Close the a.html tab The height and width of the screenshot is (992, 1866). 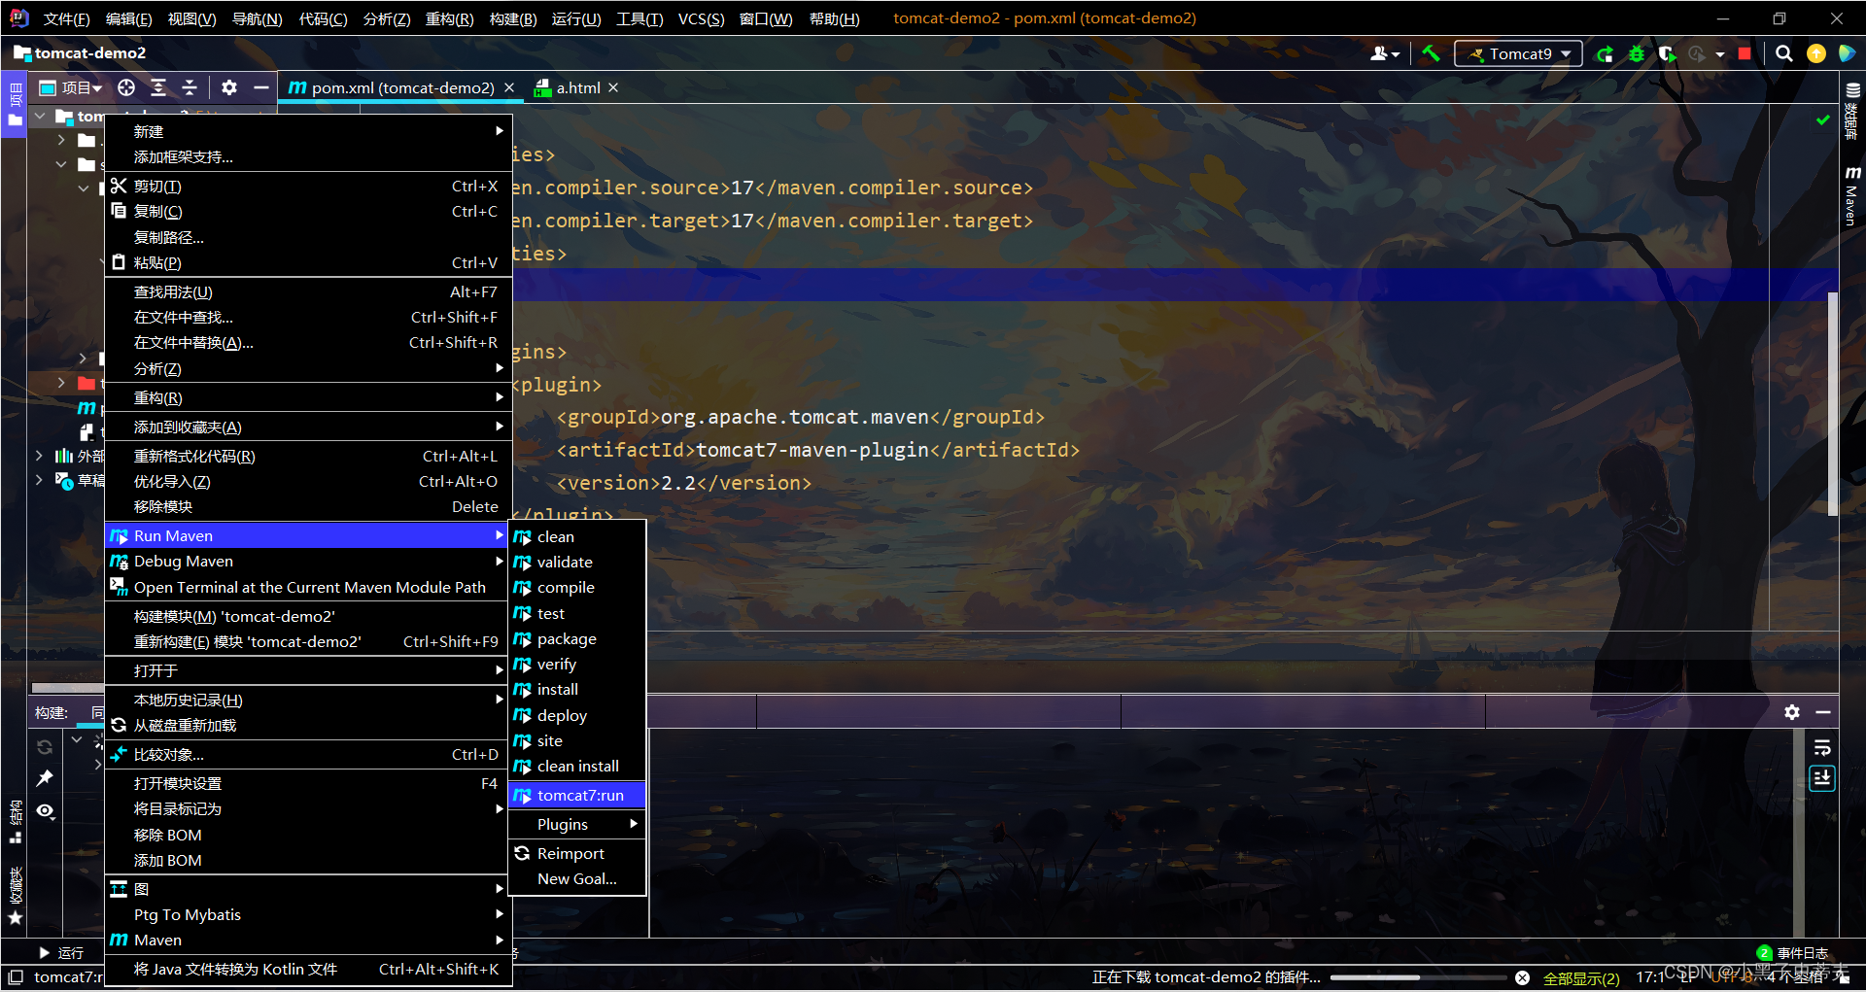pos(613,87)
